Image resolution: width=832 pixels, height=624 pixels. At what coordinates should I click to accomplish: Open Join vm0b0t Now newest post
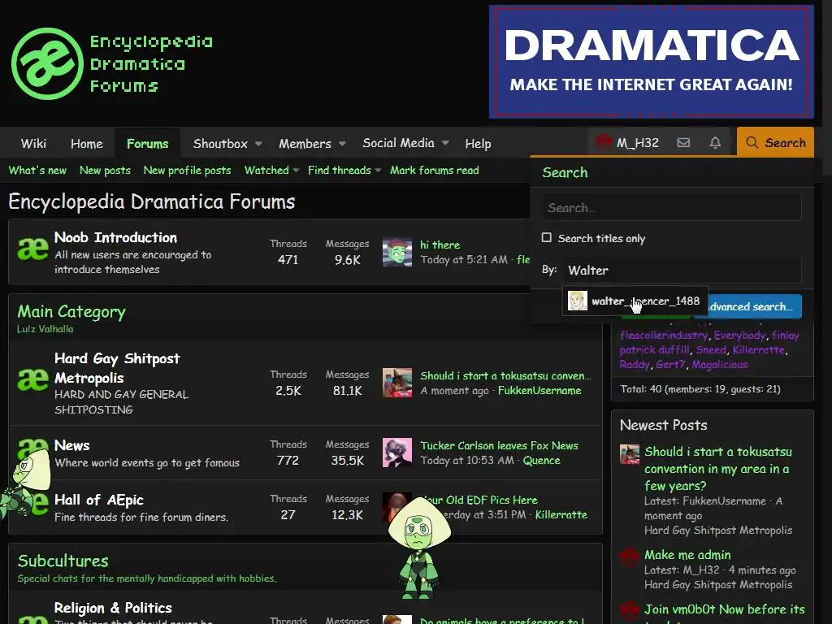(x=724, y=609)
